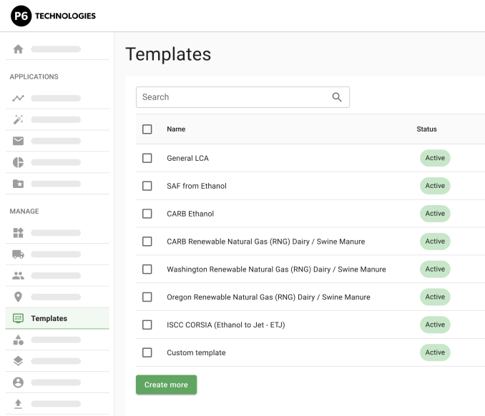Screen dimensions: 485x416
Task: Toggle the select-all checkbox in header
Action: tap(147, 129)
